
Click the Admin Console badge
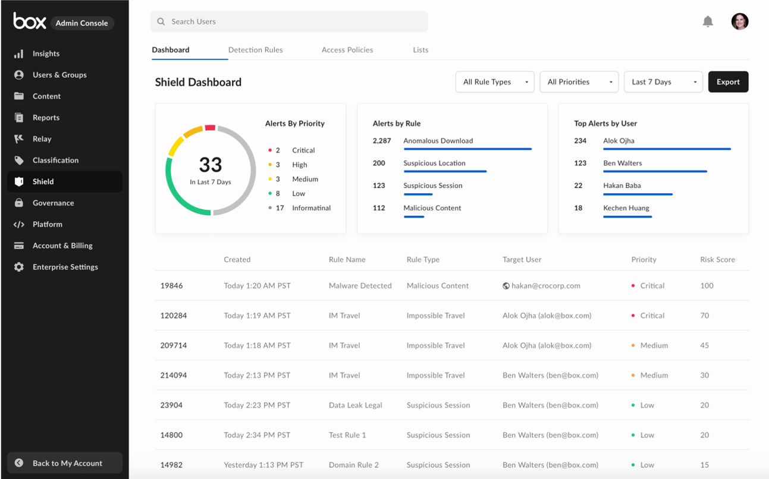pyautogui.click(x=82, y=23)
